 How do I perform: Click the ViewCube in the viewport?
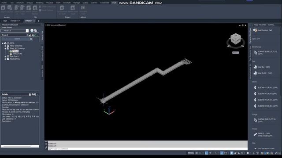coord(236,39)
